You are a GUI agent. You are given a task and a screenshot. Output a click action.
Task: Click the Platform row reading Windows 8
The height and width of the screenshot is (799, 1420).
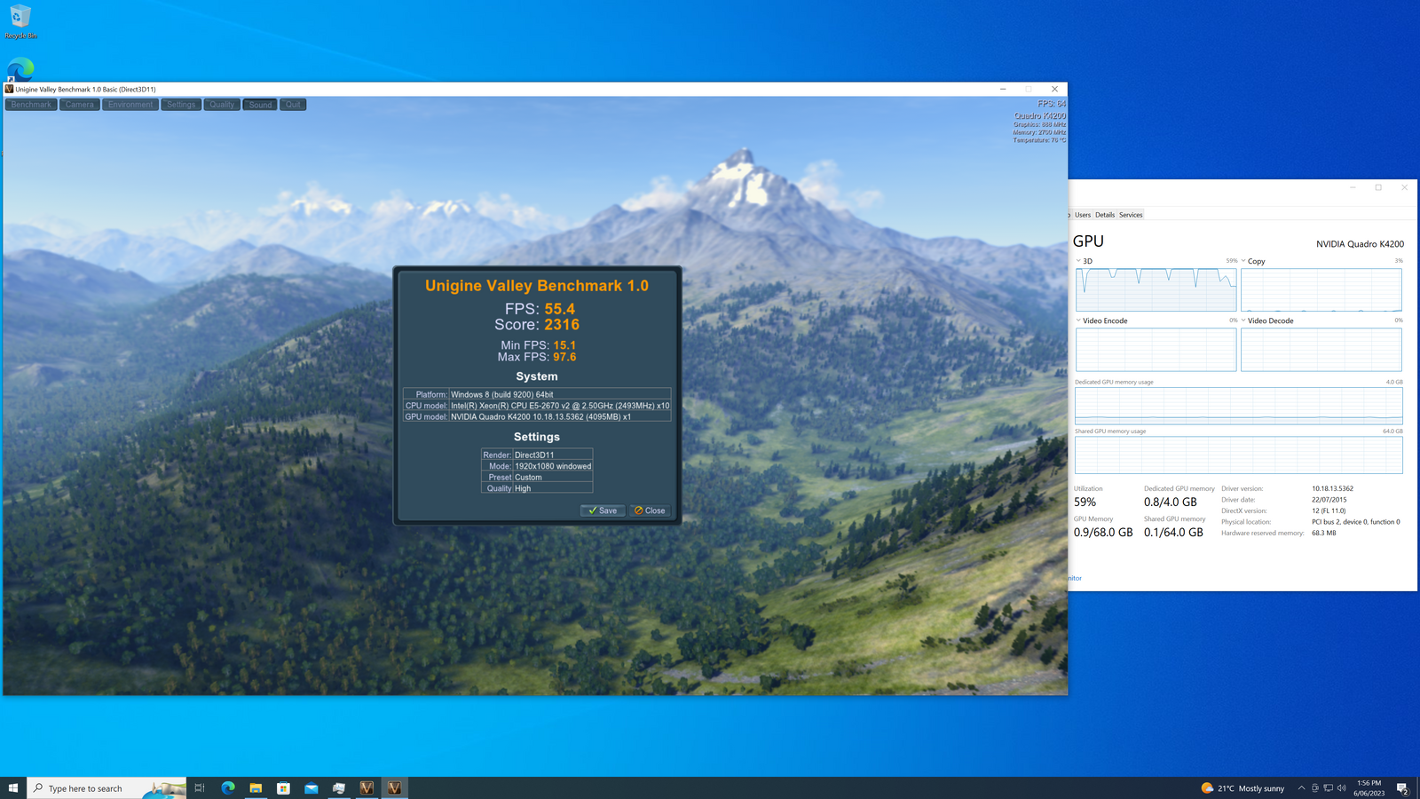[x=537, y=394]
